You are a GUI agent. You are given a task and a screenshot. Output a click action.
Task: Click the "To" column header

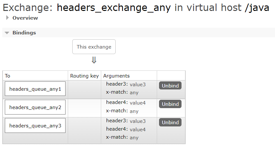point(8,76)
